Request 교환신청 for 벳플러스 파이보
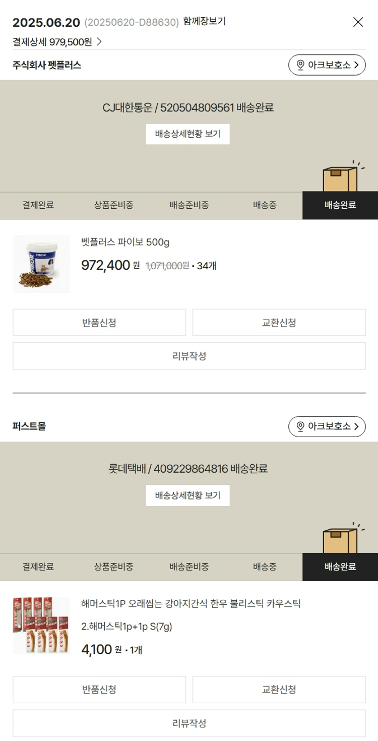The height and width of the screenshot is (741, 378). click(279, 323)
